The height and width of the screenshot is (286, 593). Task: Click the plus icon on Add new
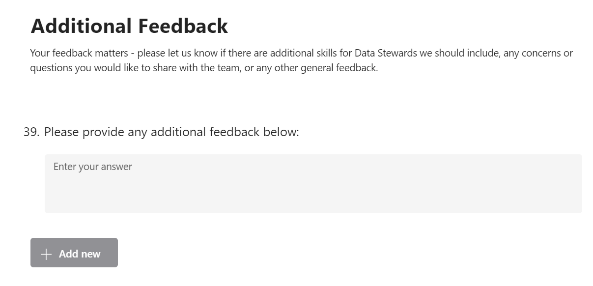46,254
